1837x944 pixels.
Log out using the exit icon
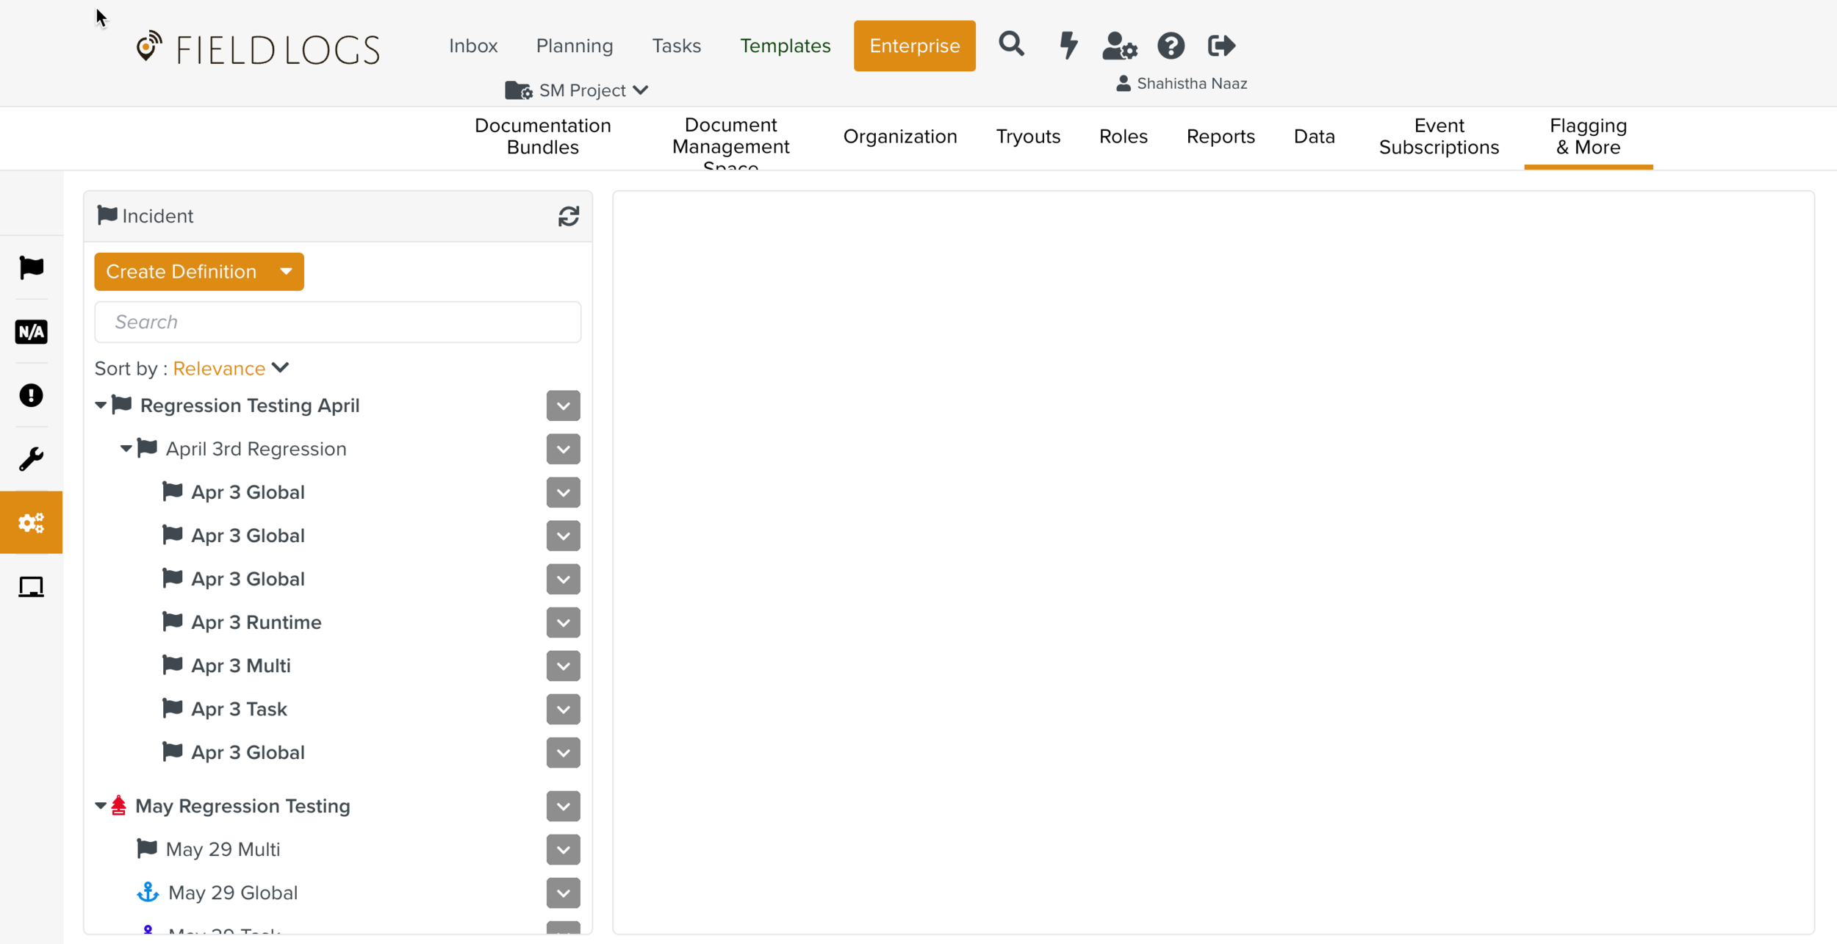[1221, 46]
